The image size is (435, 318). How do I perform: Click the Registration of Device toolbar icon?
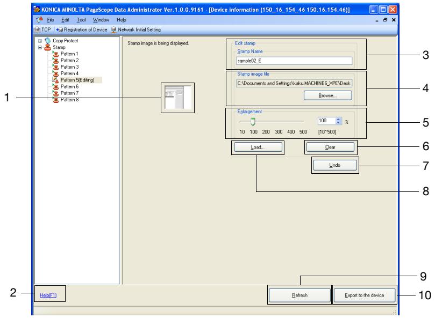(x=60, y=29)
